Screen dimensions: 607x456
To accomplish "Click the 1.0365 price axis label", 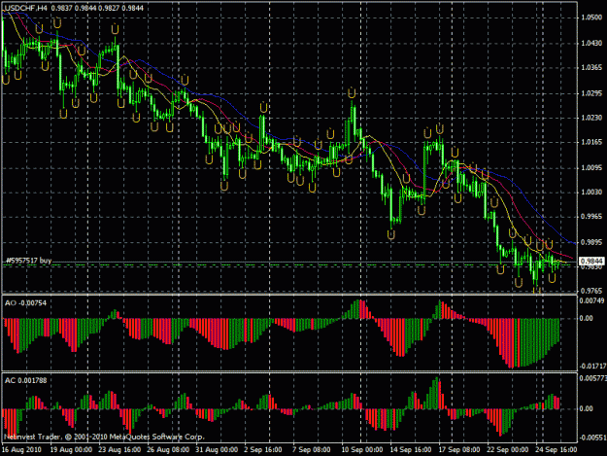I will (x=591, y=67).
